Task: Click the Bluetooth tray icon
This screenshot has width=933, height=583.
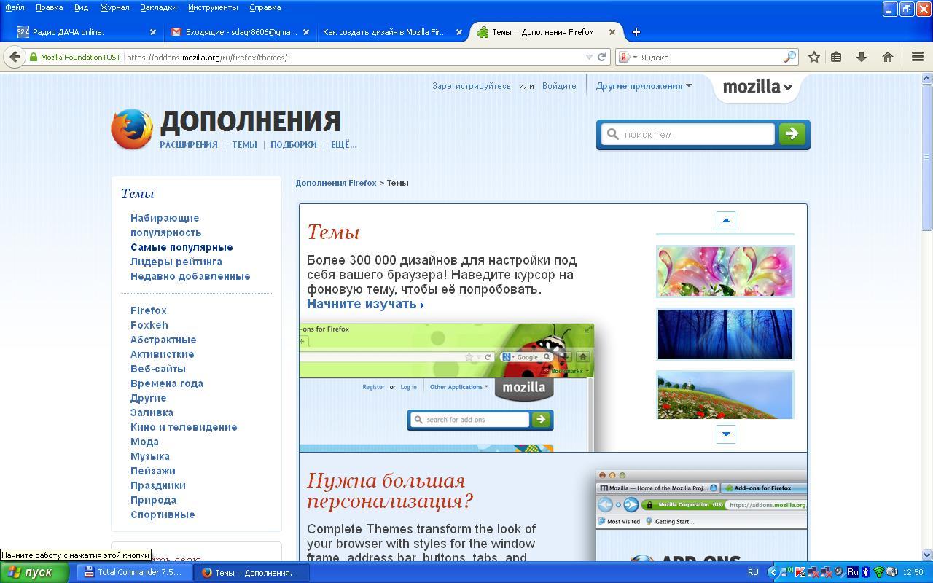Action: pos(866,572)
